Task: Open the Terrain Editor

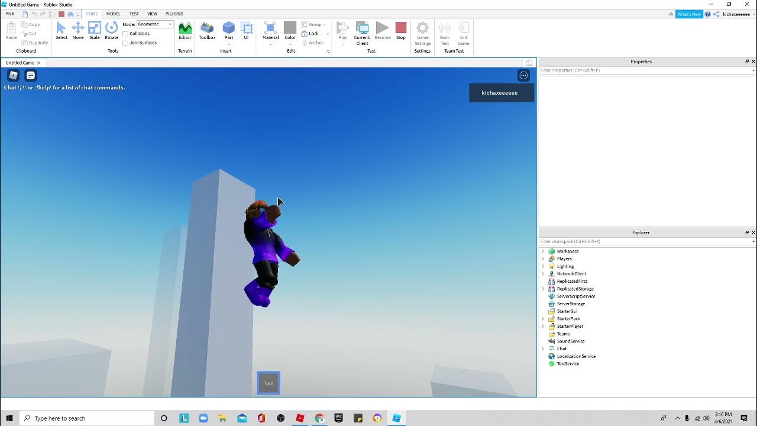Action: tap(185, 31)
